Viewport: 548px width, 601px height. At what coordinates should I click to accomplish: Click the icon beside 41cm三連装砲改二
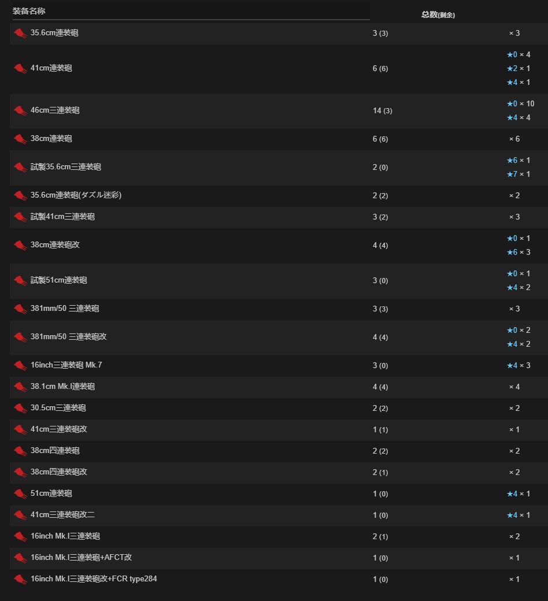[20, 515]
